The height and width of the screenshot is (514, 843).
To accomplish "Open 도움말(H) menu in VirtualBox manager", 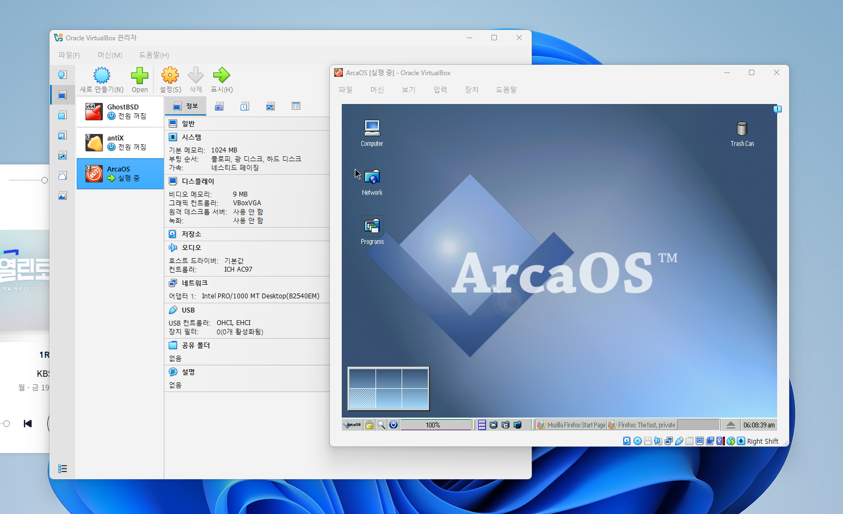I will [154, 55].
